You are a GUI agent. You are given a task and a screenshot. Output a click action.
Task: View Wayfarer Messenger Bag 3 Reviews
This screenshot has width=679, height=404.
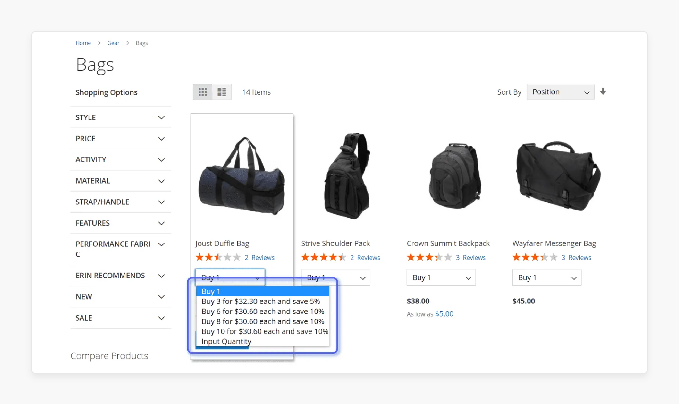576,258
